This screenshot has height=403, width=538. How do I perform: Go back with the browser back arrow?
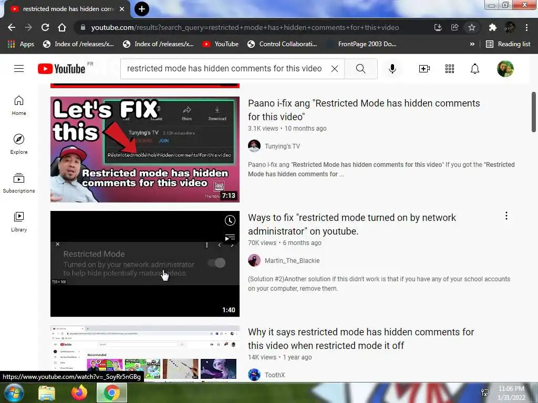12,27
